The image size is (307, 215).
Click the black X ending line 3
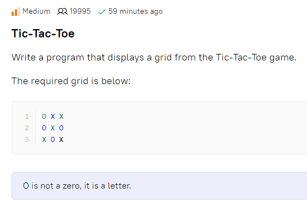pos(61,140)
